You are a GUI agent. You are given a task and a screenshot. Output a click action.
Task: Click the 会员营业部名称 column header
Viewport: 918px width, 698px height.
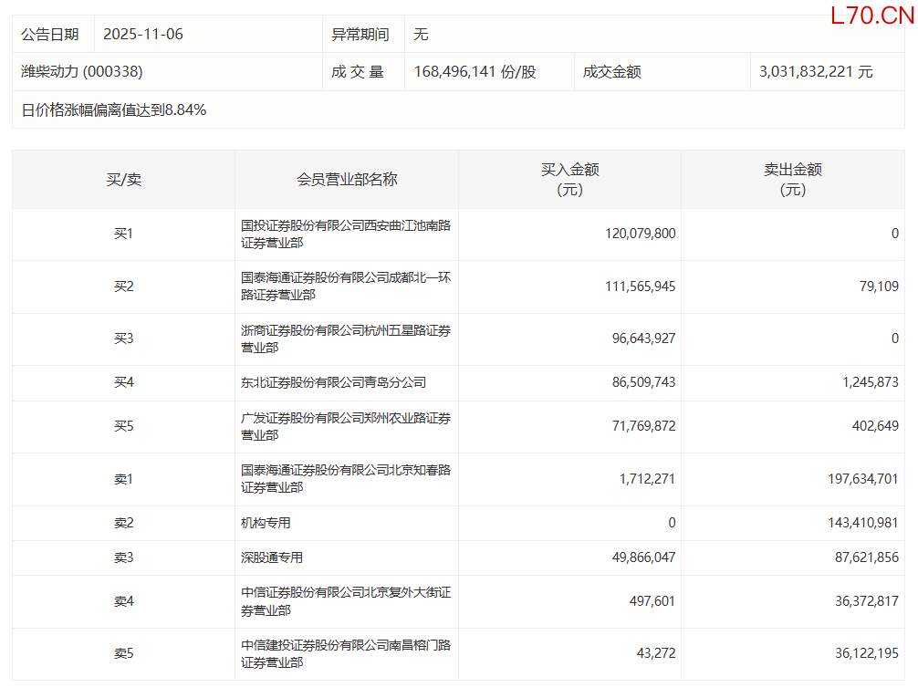[347, 180]
